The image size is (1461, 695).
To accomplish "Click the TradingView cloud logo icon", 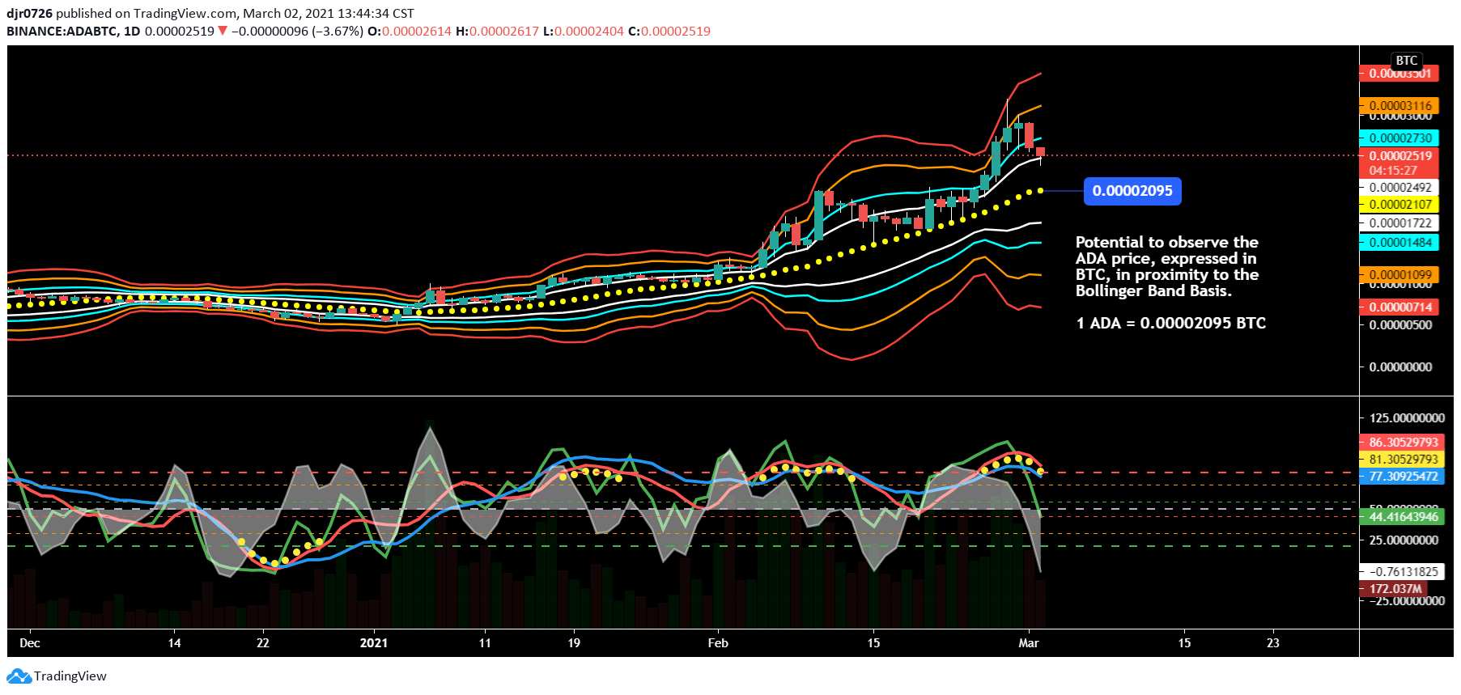I will (x=19, y=676).
